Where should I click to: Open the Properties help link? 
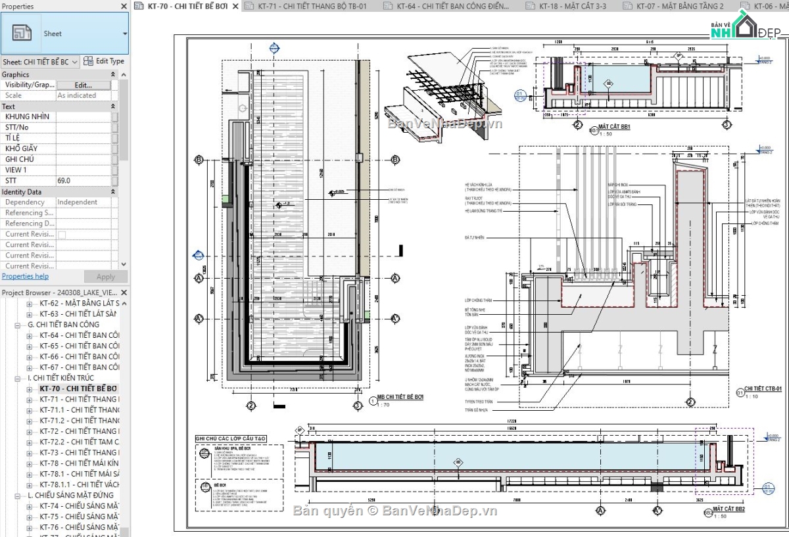(x=25, y=277)
